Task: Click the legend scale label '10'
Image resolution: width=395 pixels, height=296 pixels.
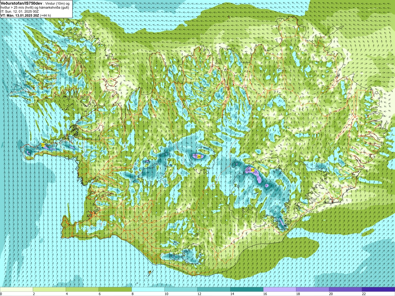Action: click(x=166, y=294)
